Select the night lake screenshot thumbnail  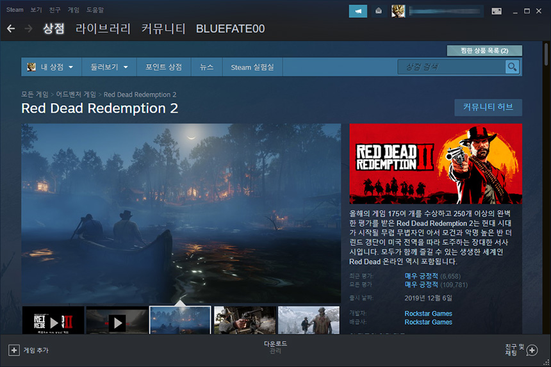[180, 321]
